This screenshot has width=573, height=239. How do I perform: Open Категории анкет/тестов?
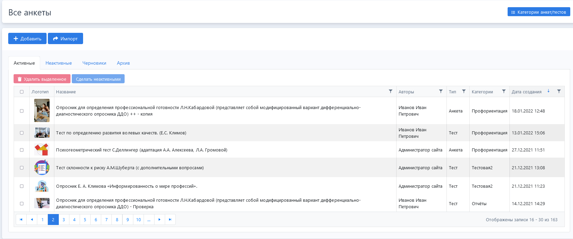(538, 12)
